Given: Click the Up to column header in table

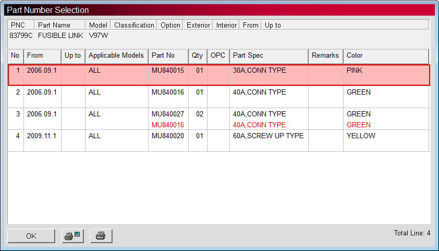Looking at the screenshot, I should 73,56.
